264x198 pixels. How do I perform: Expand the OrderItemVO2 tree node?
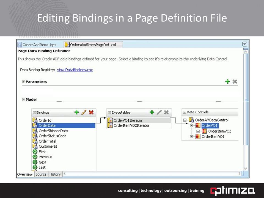198,131
